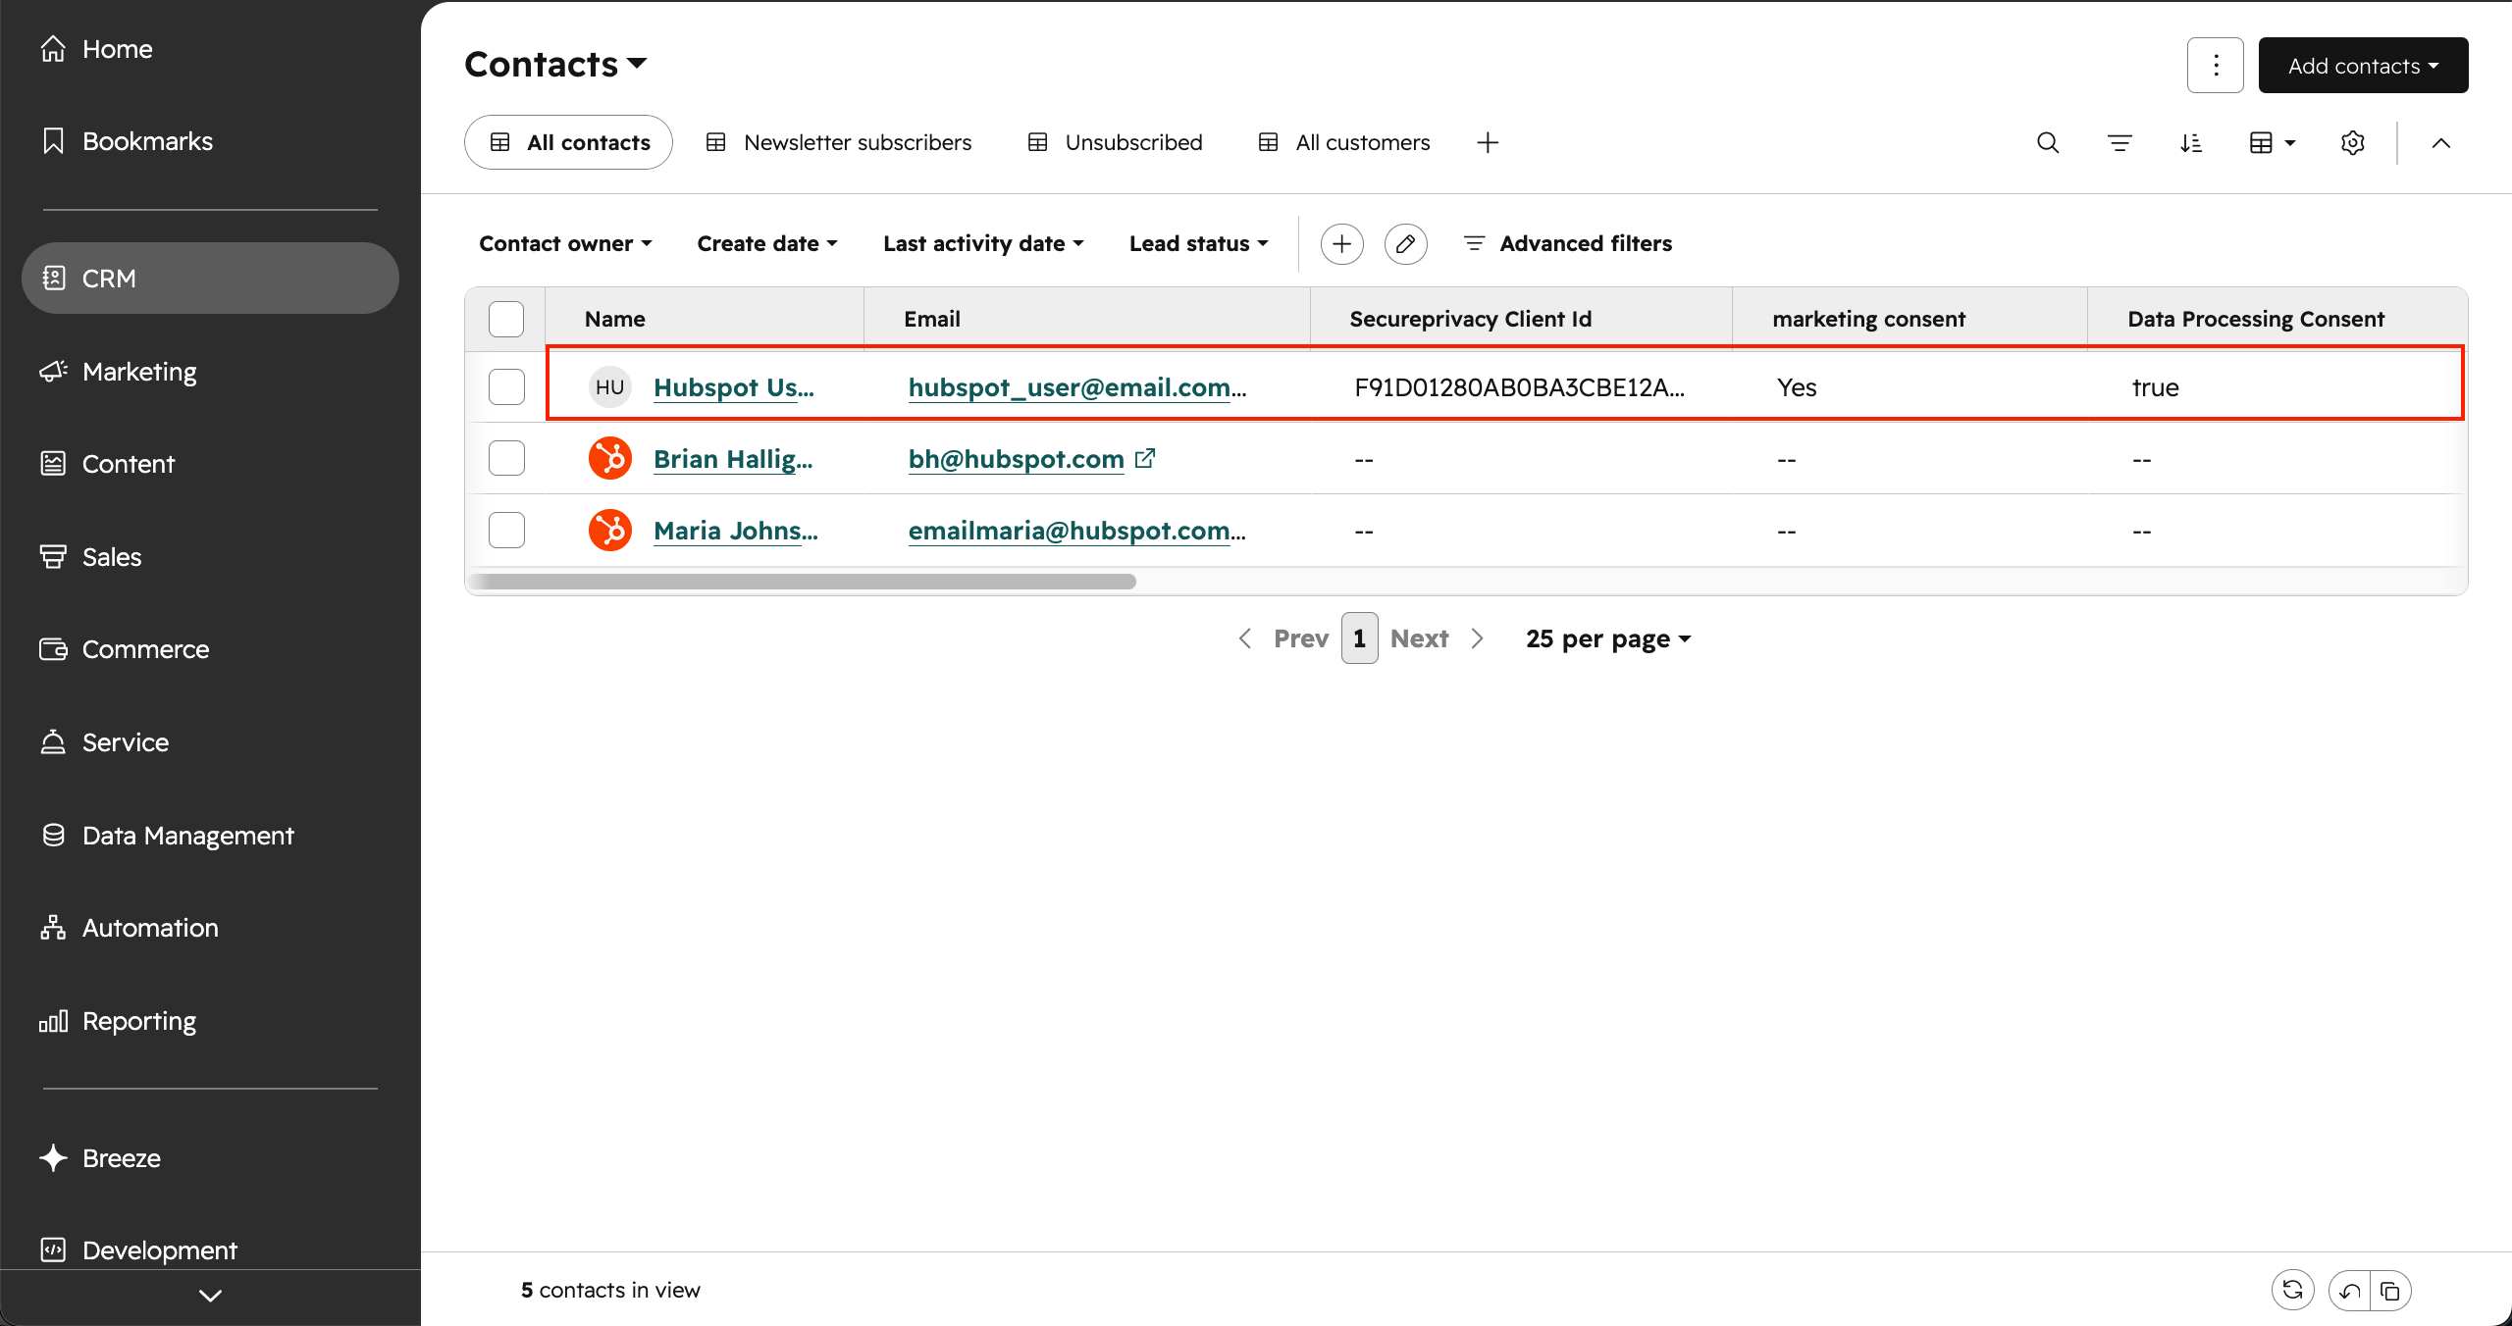This screenshot has width=2512, height=1326.
Task: Switch to Unsubscribed tab
Action: coord(1115,143)
